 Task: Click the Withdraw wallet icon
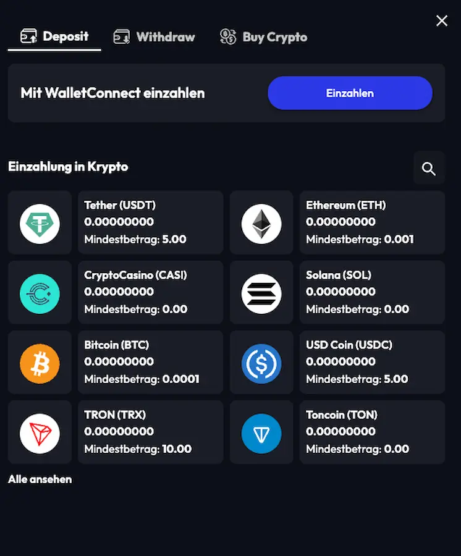(122, 36)
